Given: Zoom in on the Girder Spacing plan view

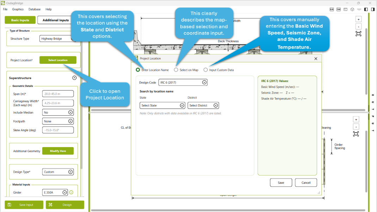Looking at the screenshot, I should click(x=356, y=119).
